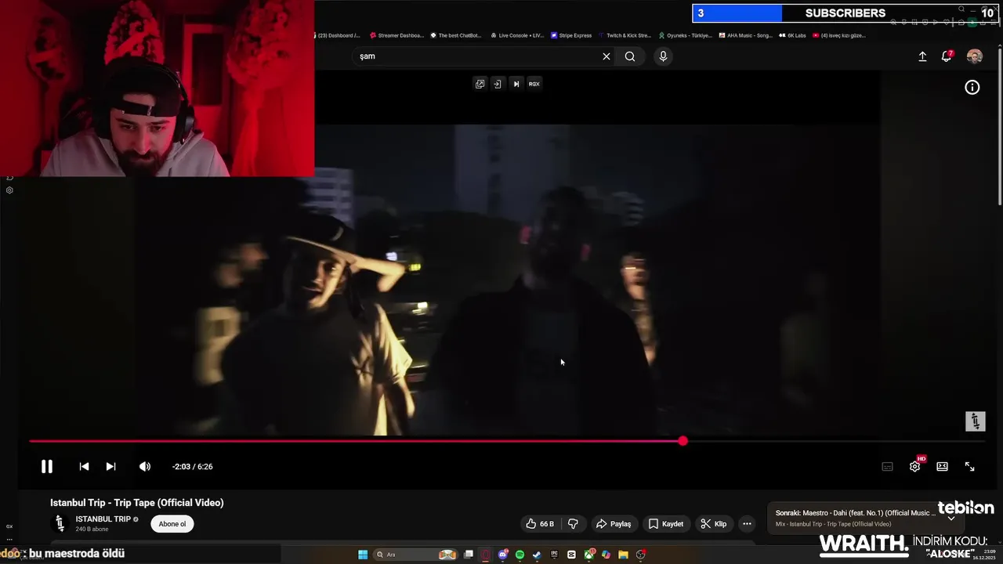Image resolution: width=1003 pixels, height=564 pixels.
Task: Dislike the video
Action: coord(573,524)
